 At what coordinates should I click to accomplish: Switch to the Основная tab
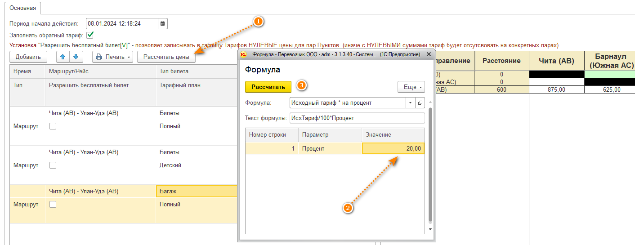point(23,8)
